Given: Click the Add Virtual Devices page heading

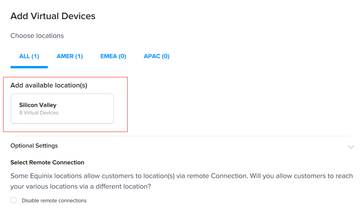Looking at the screenshot, I should pyautogui.click(x=53, y=16).
